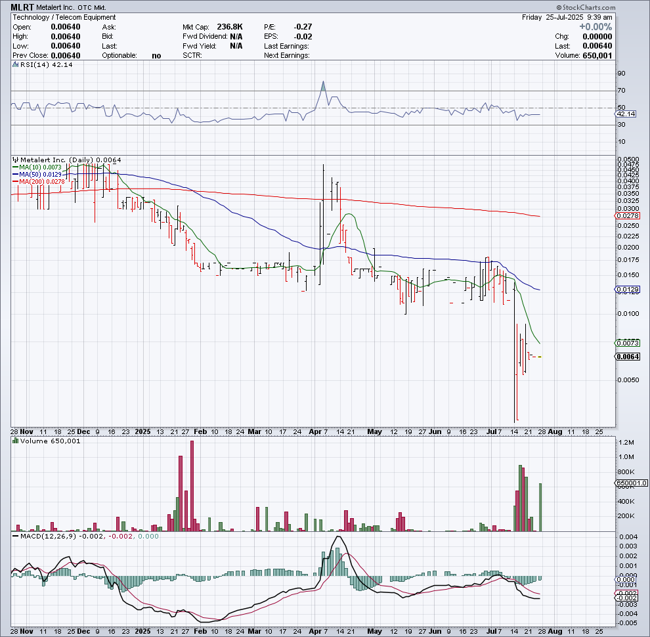Click the Prev Close label
Screen dimensions: 650x637
coord(31,56)
